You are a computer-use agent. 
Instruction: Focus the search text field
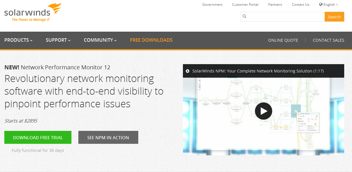[x=285, y=17]
